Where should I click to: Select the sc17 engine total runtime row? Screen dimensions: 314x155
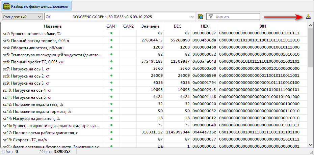point(52,132)
